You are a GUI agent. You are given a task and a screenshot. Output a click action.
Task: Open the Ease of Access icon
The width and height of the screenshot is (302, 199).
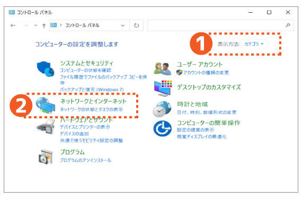tap(162, 128)
